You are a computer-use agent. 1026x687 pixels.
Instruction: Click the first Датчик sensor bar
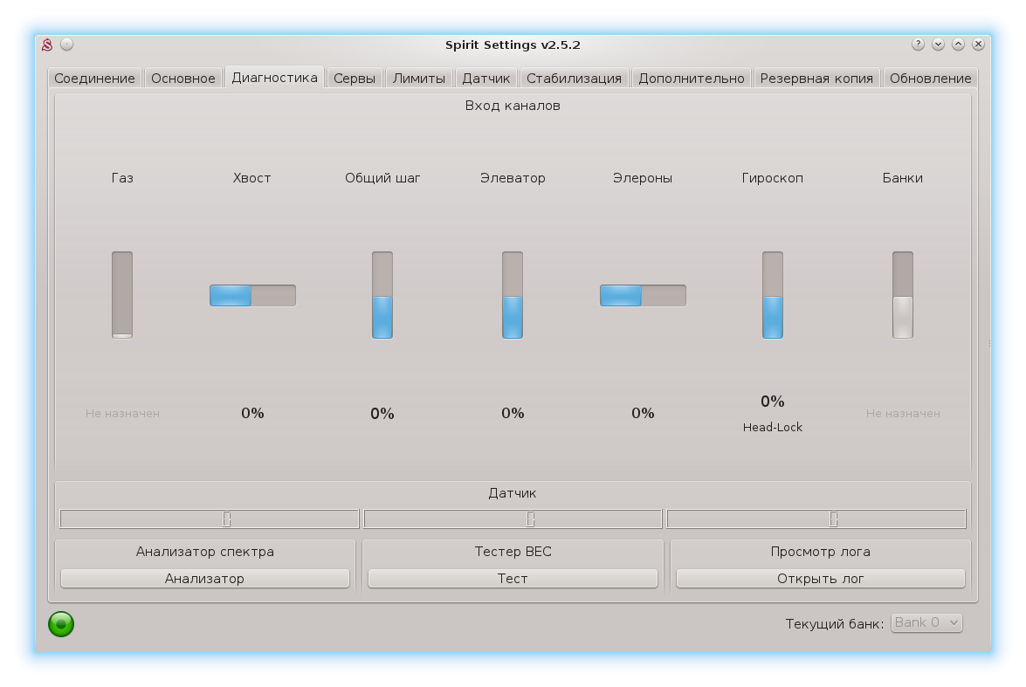210,519
